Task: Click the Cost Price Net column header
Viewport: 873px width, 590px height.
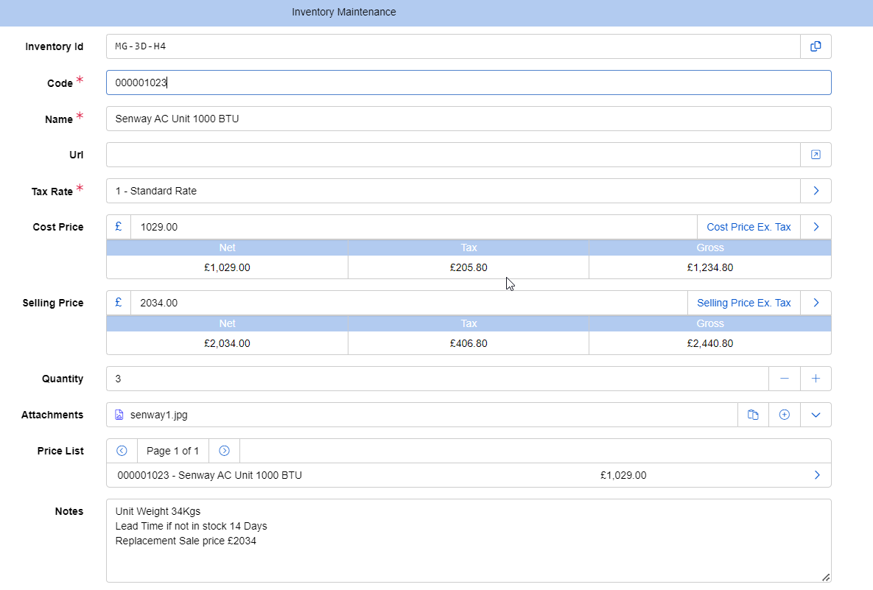Action: pos(227,247)
